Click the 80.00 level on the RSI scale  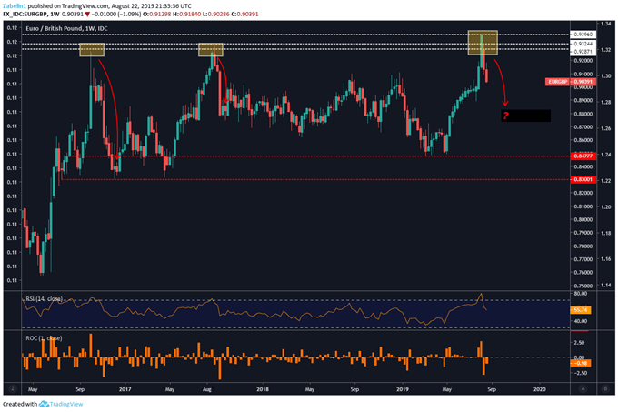(x=581, y=294)
